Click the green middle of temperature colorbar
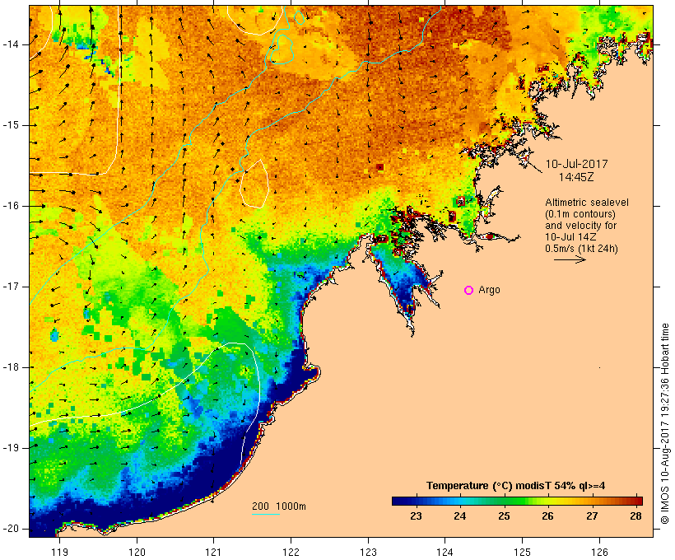The width and height of the screenshot is (675, 560). [517, 501]
